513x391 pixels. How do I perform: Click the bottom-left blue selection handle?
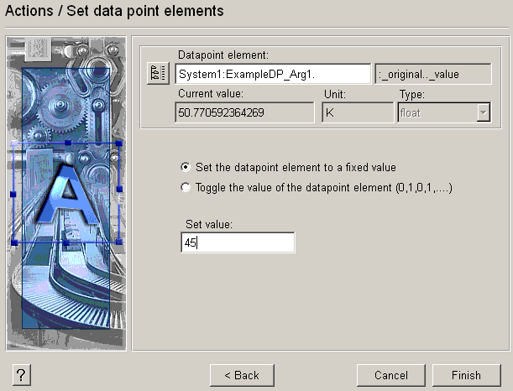pos(13,242)
